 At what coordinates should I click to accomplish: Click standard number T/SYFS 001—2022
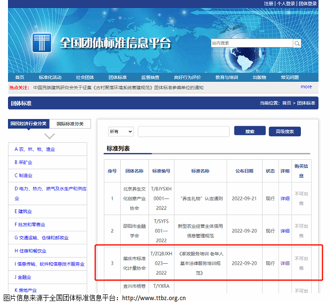(161, 231)
